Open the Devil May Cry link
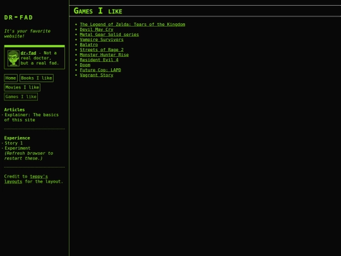341x256 pixels. tap(97, 29)
